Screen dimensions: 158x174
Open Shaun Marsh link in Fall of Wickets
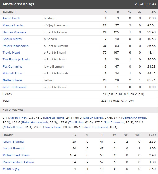tap(93, 118)
